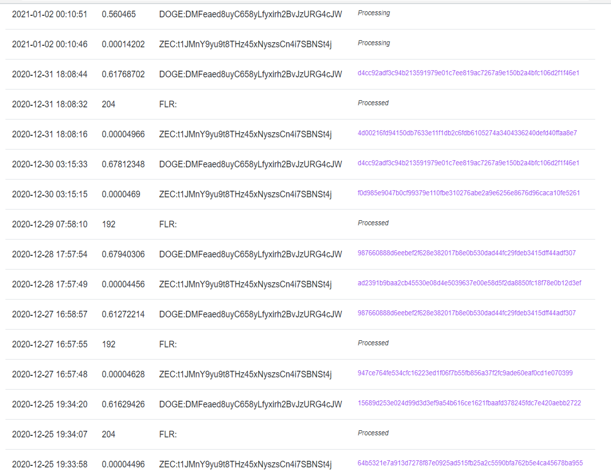Screen dimensions: 611x474
Task: Click the amount 0.61272214
Action: click(123, 314)
